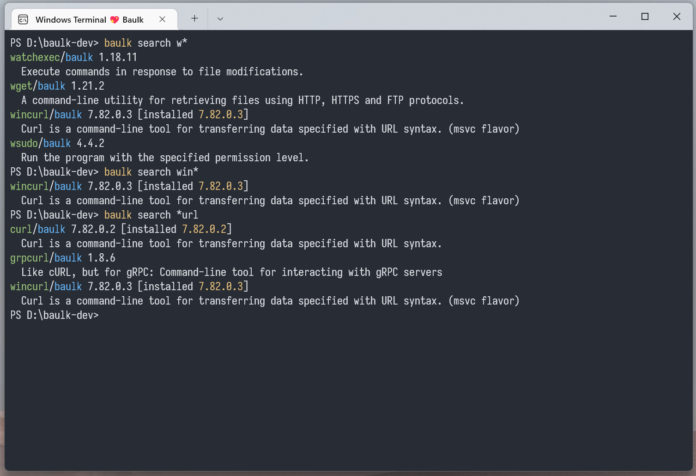Click the 'wsudo/baulk 4.4.2' result line
Image resolution: width=696 pixels, height=476 pixels.
[x=57, y=143]
